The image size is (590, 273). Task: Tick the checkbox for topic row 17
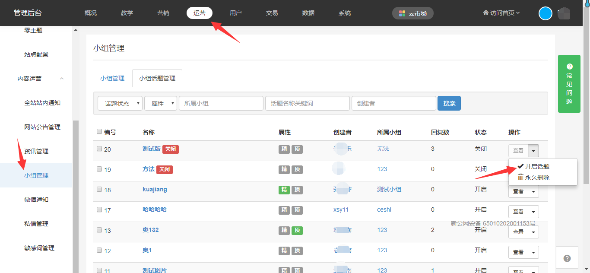pyautogui.click(x=99, y=210)
